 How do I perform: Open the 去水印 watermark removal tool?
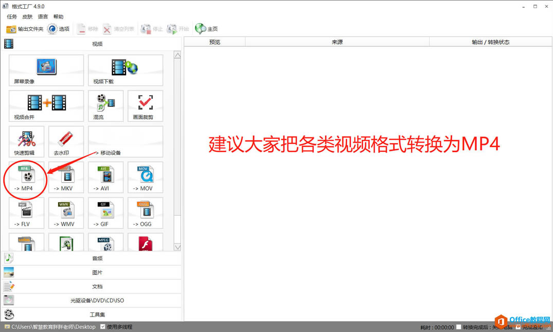[x=66, y=142]
